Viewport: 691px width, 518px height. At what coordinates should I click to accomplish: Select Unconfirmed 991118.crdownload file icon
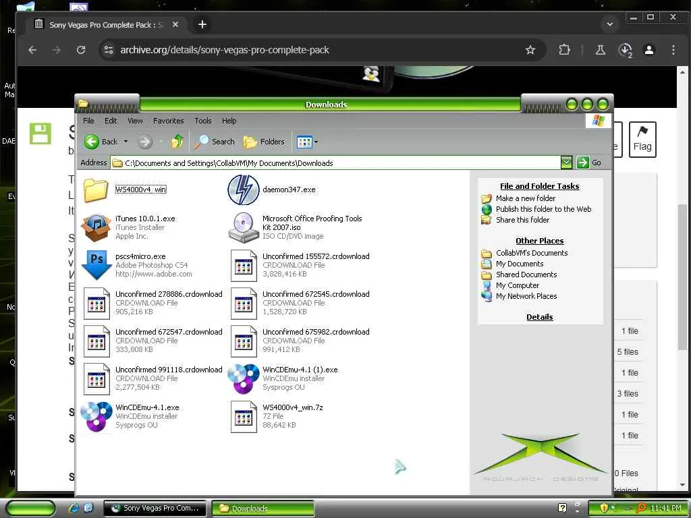[96, 379]
